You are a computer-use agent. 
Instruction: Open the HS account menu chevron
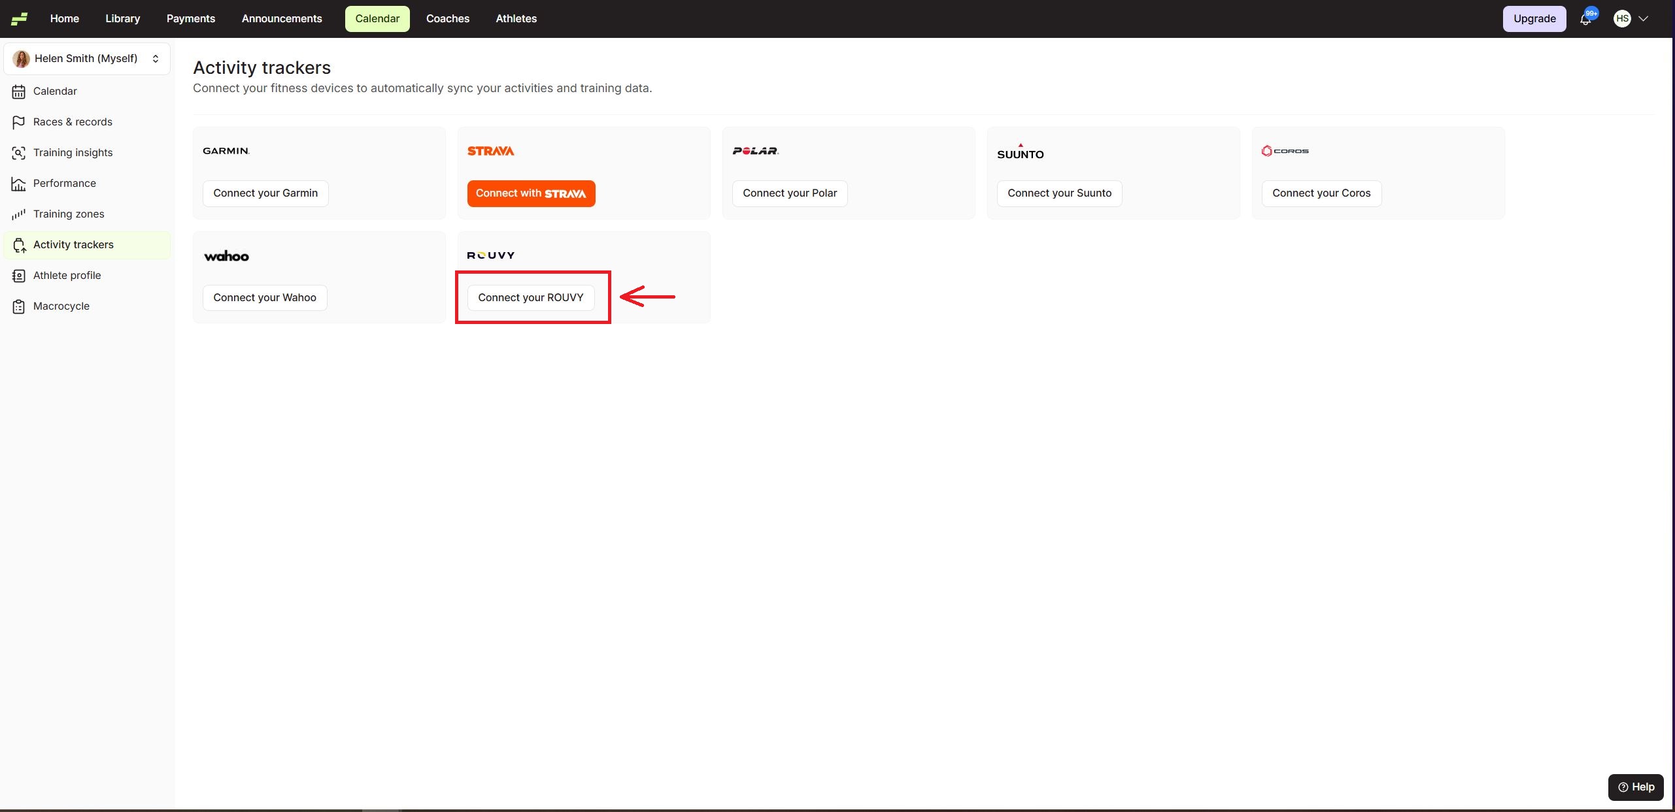coord(1643,19)
